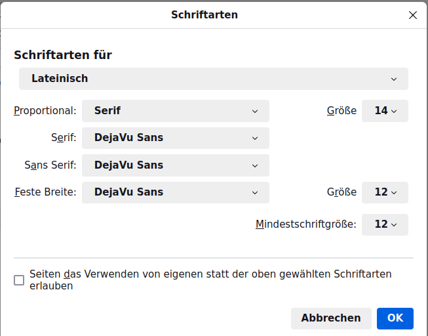Click the Sans Serif label text
The width and height of the screenshot is (428, 336).
(50, 165)
